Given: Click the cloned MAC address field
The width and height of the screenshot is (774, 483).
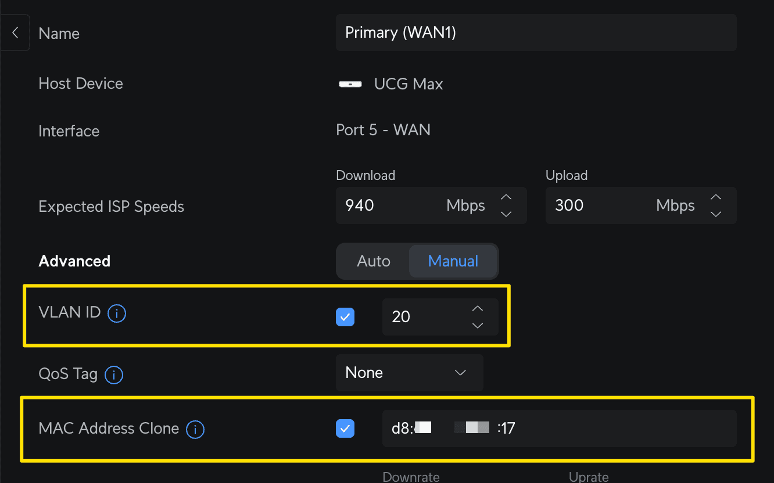Looking at the screenshot, I should 559,428.
